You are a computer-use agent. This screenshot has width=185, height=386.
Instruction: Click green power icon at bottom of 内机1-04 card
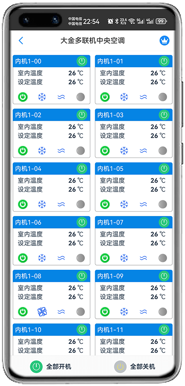pos(23,204)
